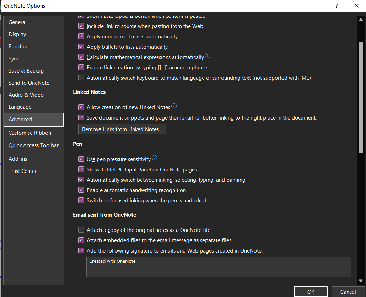Viewport: 366px width, 297px height.
Task: Click Remove Links from Linked Notes button
Action: [122, 129]
